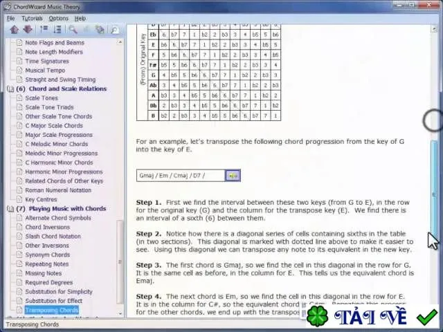
Task: Select Melodic Minor Progressions topic
Action: pyautogui.click(x=62, y=154)
